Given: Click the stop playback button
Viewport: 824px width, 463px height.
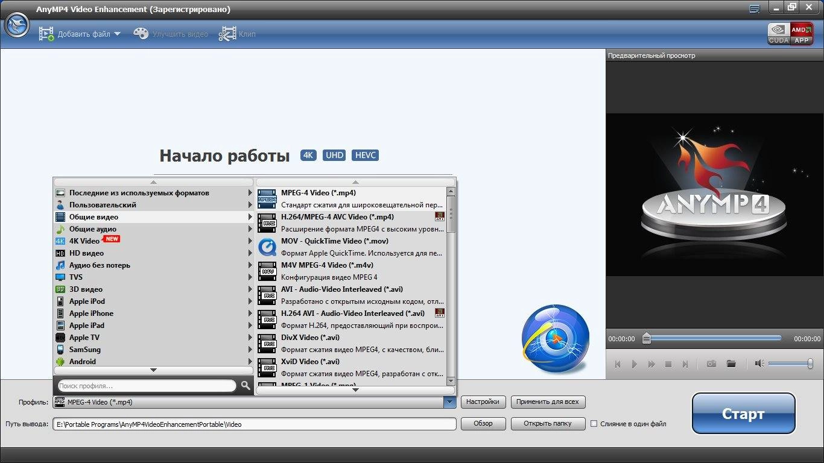Looking at the screenshot, I should (668, 364).
